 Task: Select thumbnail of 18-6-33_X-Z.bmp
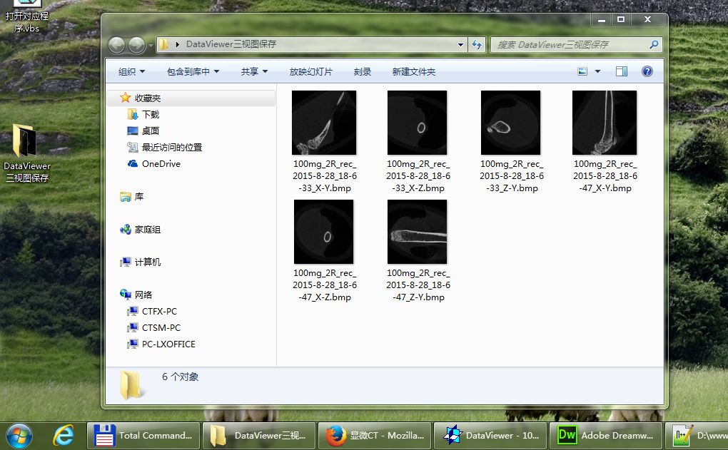click(x=418, y=123)
